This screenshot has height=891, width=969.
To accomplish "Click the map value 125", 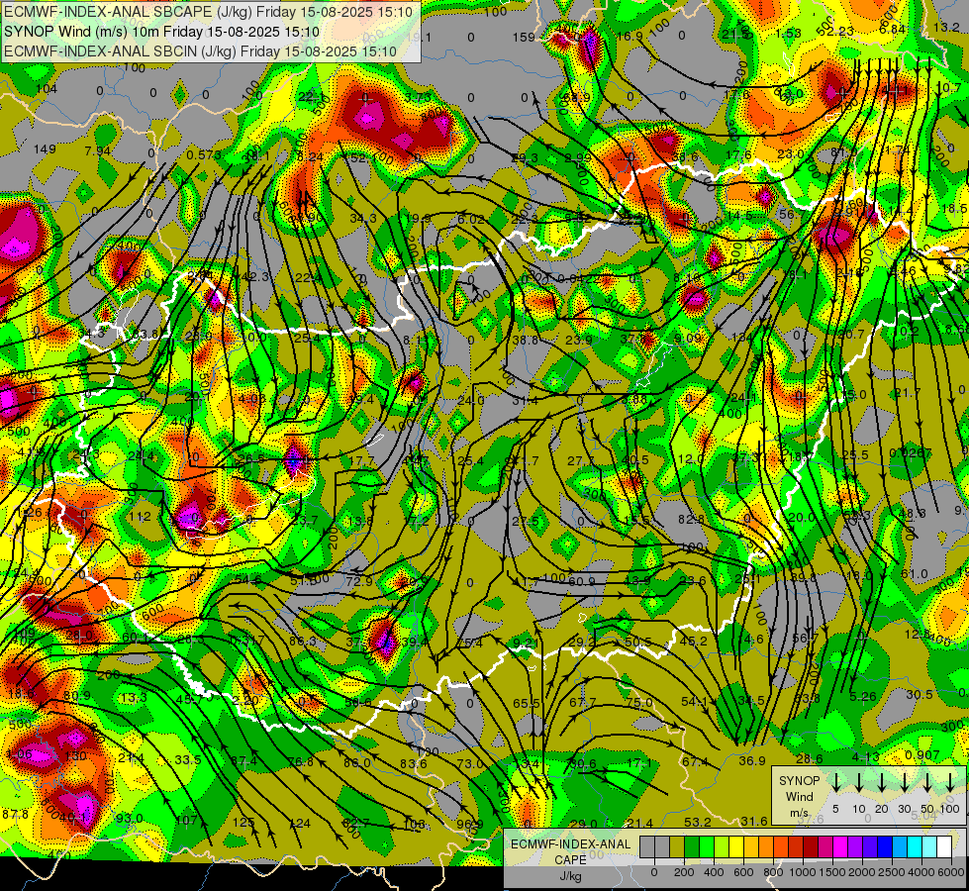I will pyautogui.click(x=243, y=823).
